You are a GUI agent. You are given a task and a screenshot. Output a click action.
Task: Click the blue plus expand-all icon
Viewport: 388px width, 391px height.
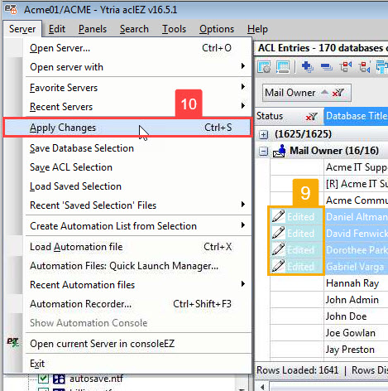tap(307, 67)
